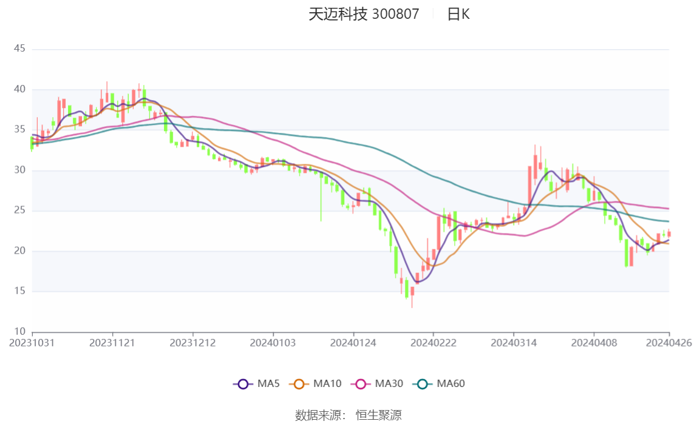Image resolution: width=697 pixels, height=424 pixels.
Task: Click the 日K label in the title
Action: click(x=458, y=14)
